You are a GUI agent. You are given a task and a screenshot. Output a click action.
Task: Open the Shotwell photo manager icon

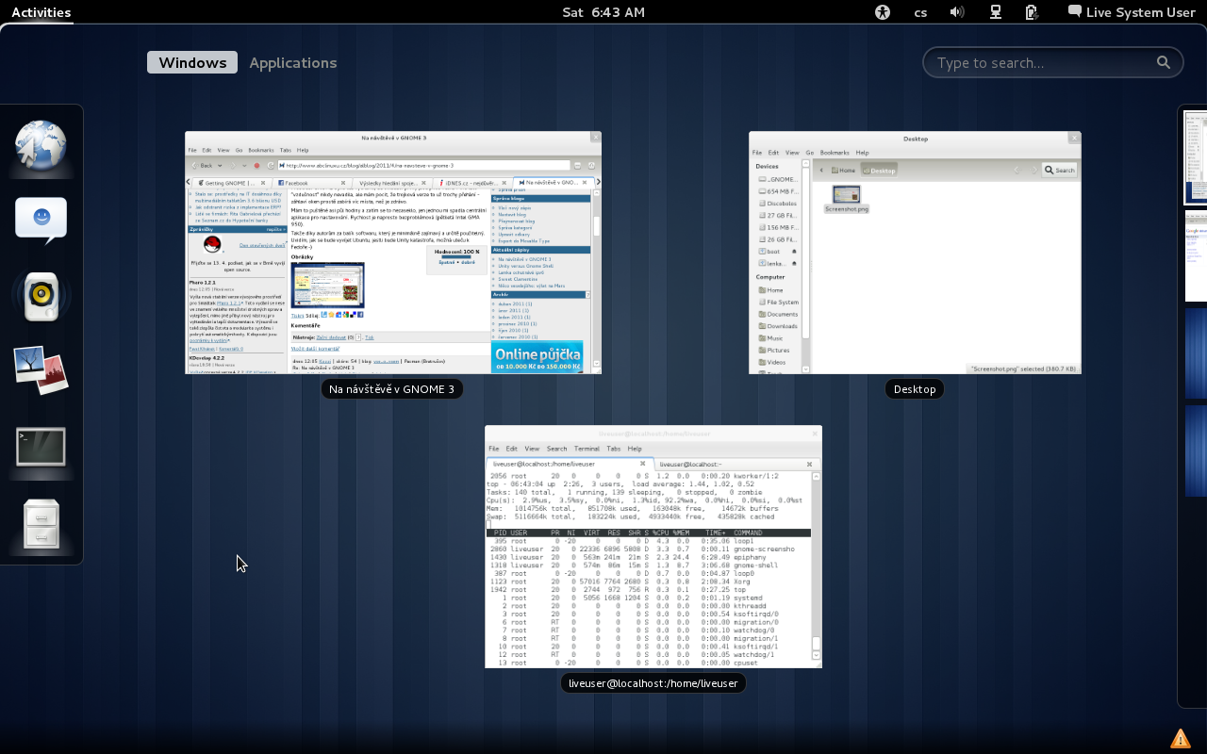point(41,370)
